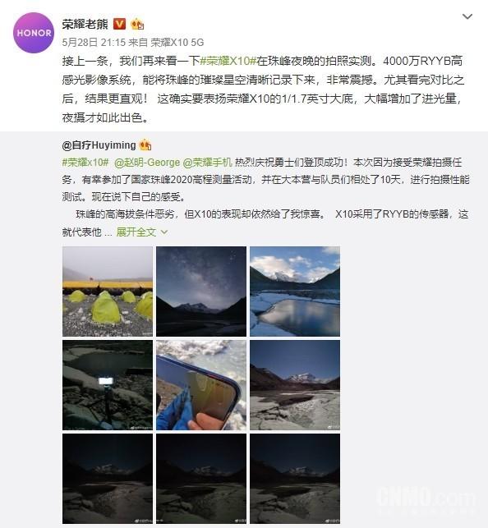Open the post options chevron at top right

coord(467,16)
